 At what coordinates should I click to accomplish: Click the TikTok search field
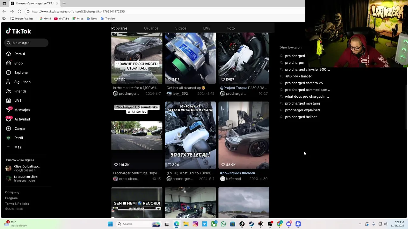point(26,43)
